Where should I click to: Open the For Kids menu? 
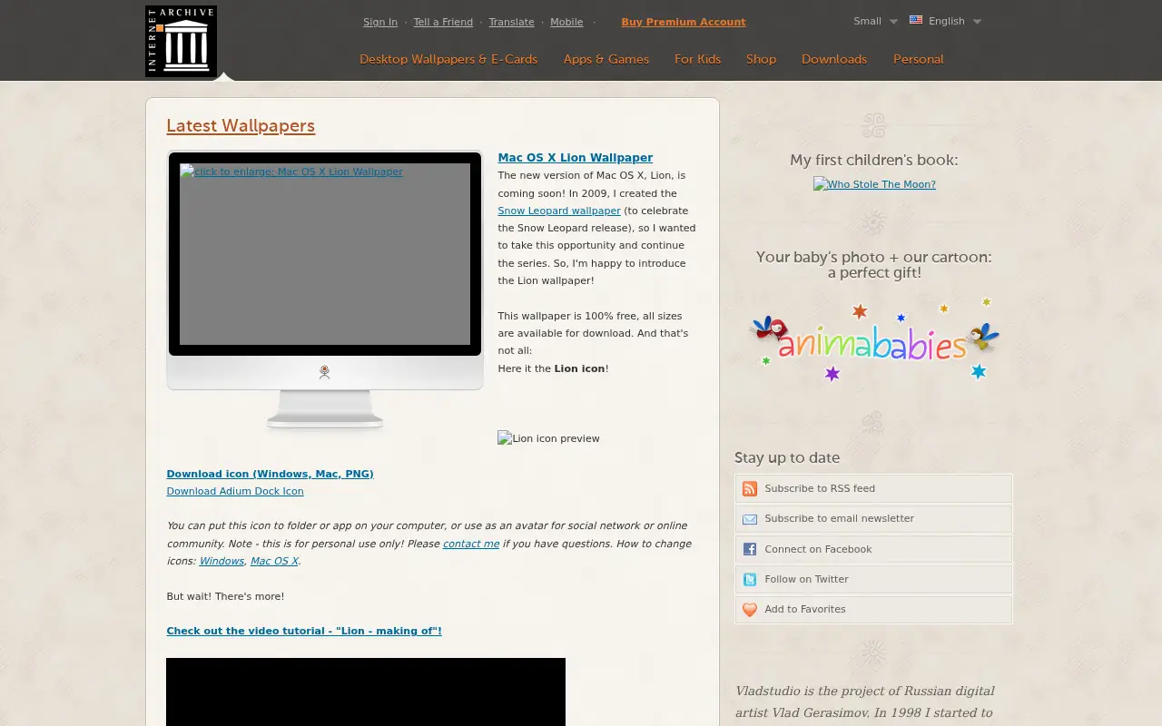click(697, 59)
